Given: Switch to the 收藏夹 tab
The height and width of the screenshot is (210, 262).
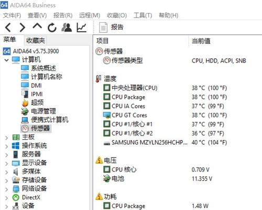Looking at the screenshot, I should pos(36,40).
